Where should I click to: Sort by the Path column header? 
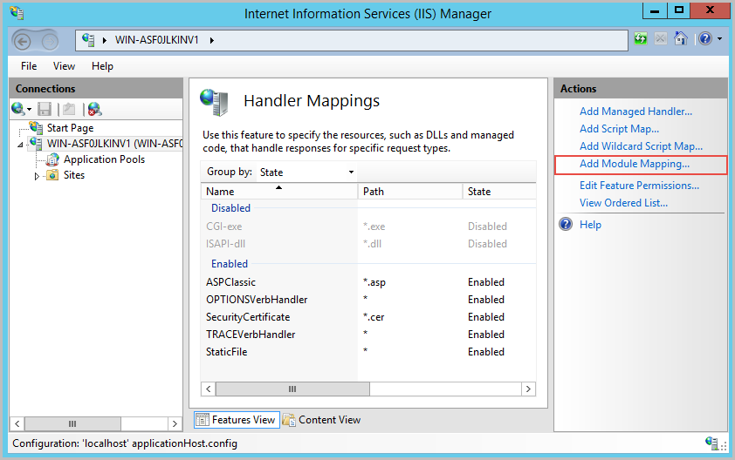409,192
